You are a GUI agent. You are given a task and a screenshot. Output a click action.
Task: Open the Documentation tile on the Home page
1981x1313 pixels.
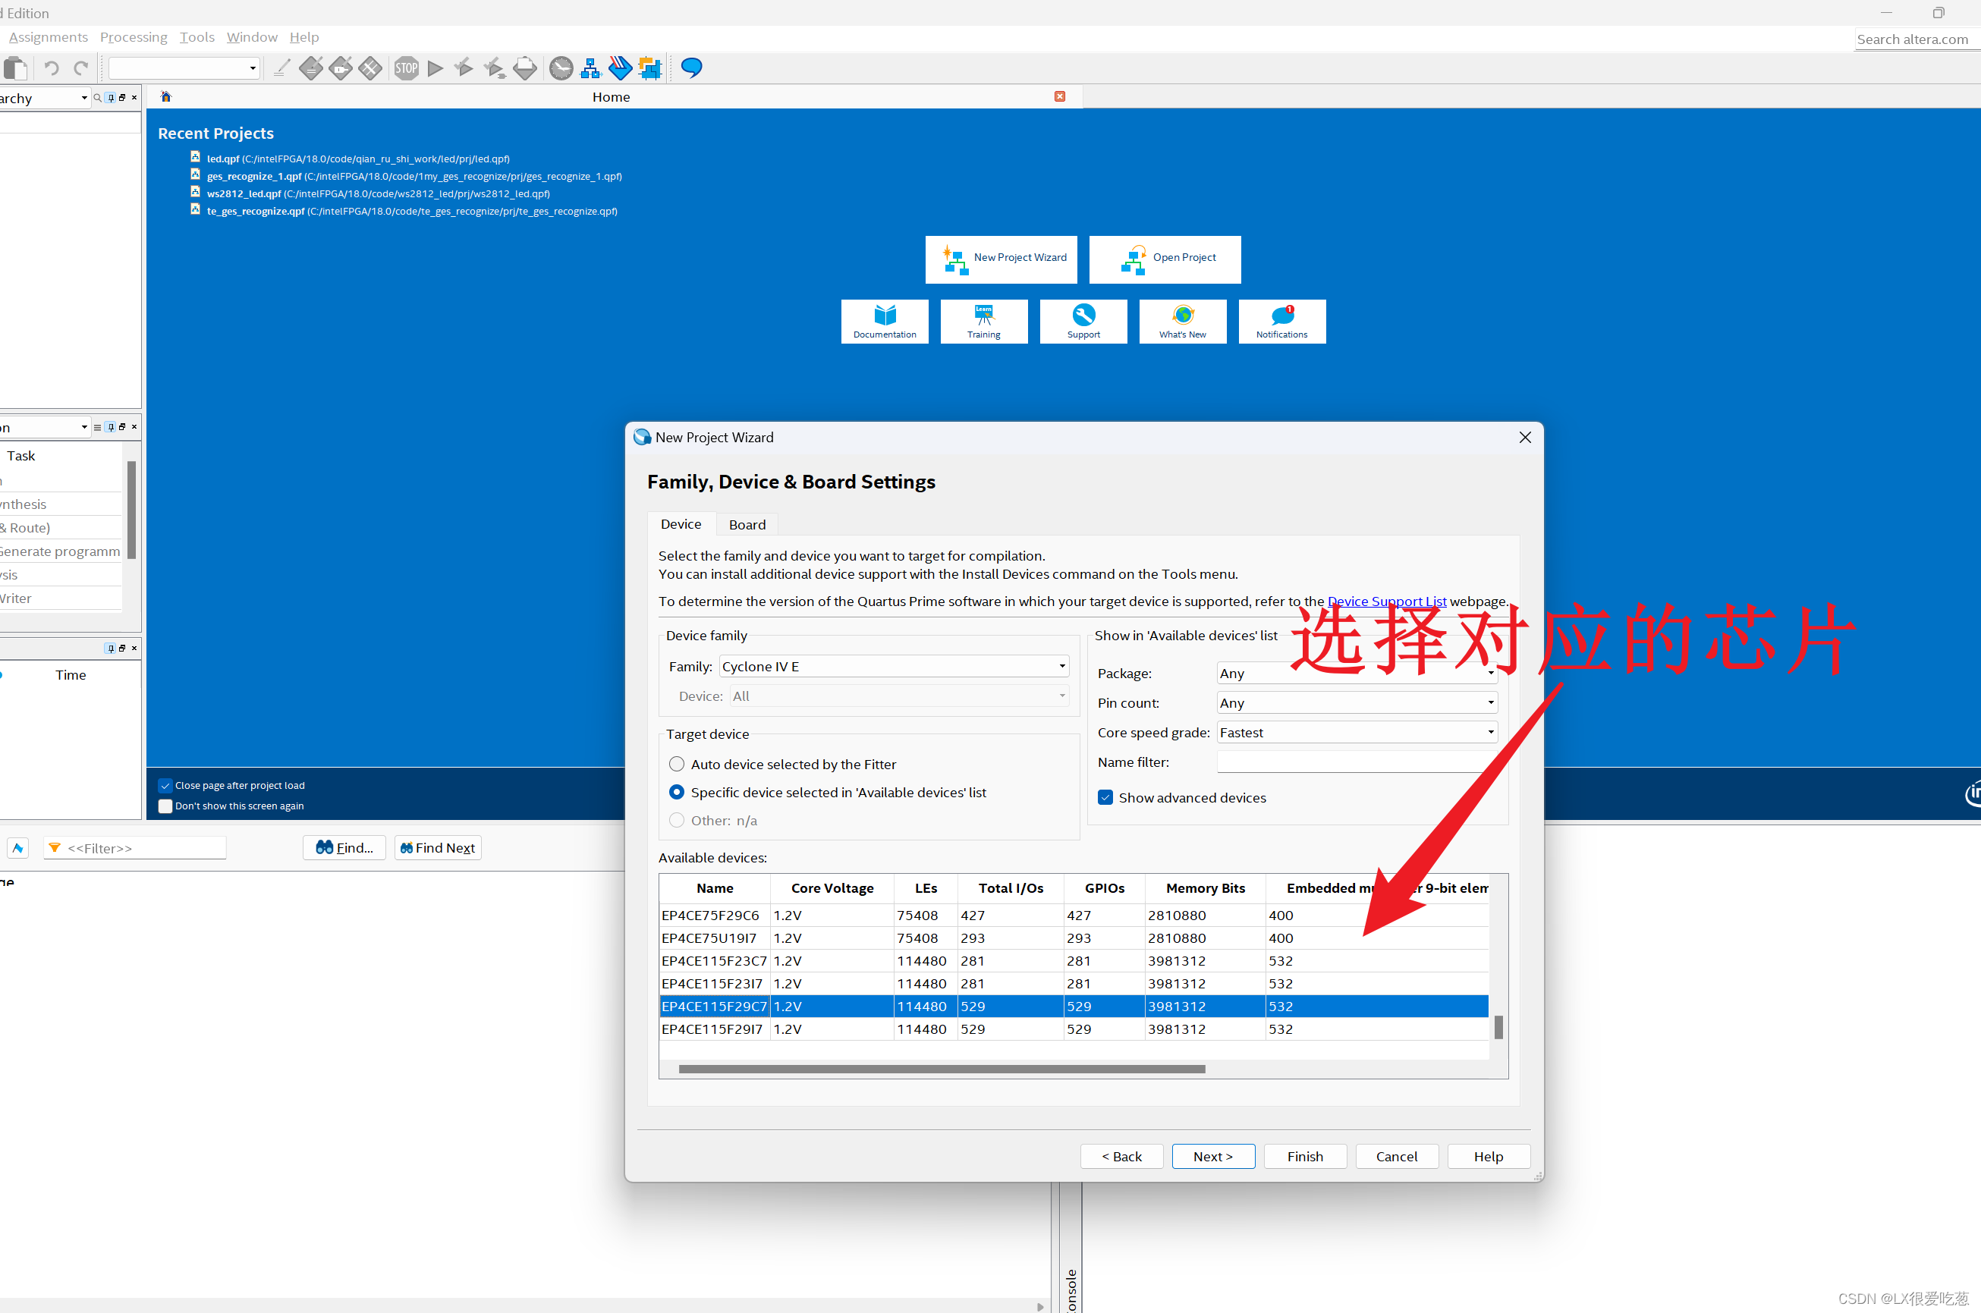pyautogui.click(x=885, y=322)
